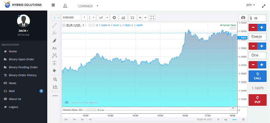Place a PUT order

[257, 100]
